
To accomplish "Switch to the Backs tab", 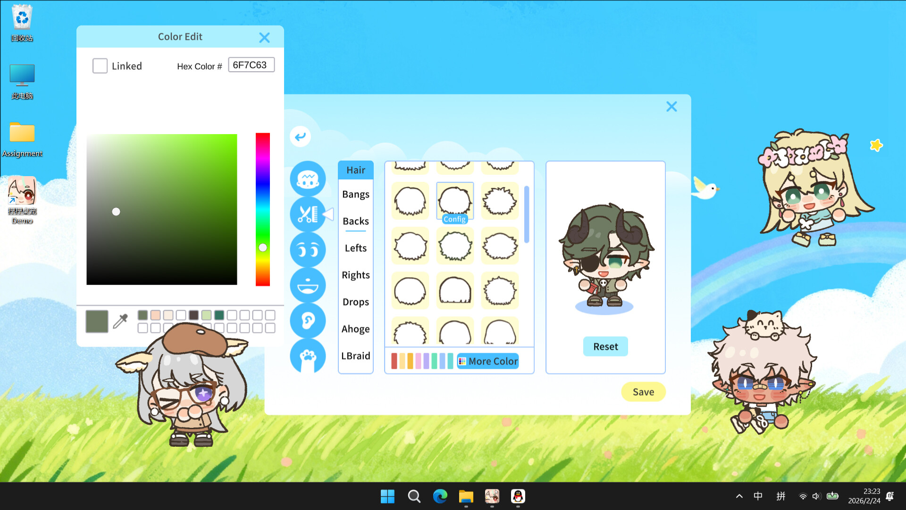I will tap(355, 221).
